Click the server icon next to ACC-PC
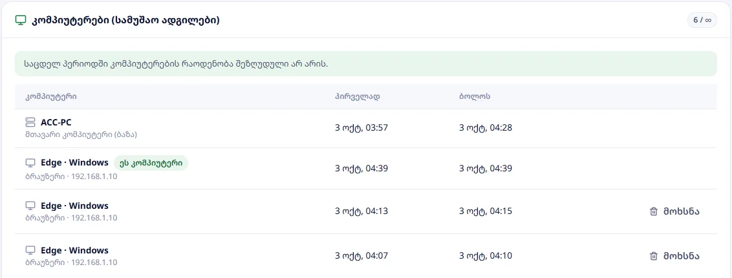 pyautogui.click(x=30, y=122)
